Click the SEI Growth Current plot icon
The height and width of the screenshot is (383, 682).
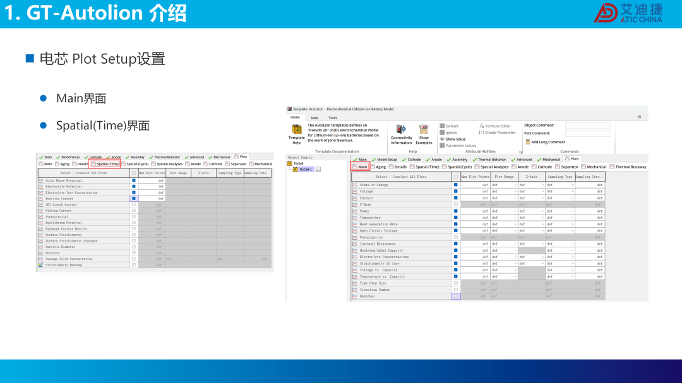click(41, 204)
